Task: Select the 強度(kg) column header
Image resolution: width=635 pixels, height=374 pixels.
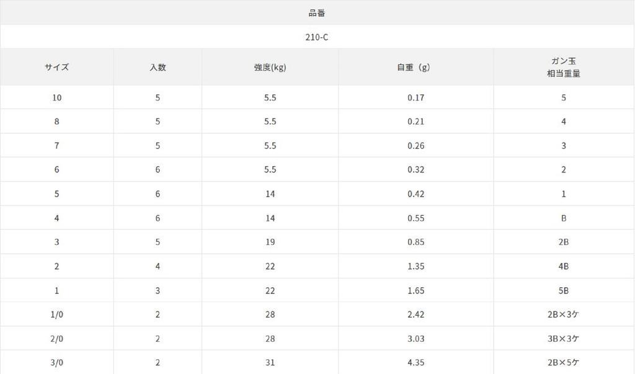Action: [270, 68]
